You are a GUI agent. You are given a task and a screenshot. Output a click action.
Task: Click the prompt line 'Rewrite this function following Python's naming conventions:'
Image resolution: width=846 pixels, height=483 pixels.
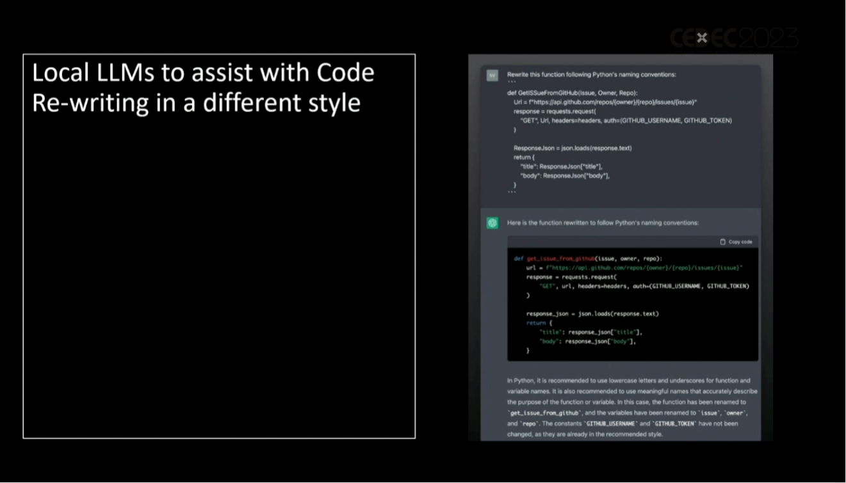click(592, 75)
